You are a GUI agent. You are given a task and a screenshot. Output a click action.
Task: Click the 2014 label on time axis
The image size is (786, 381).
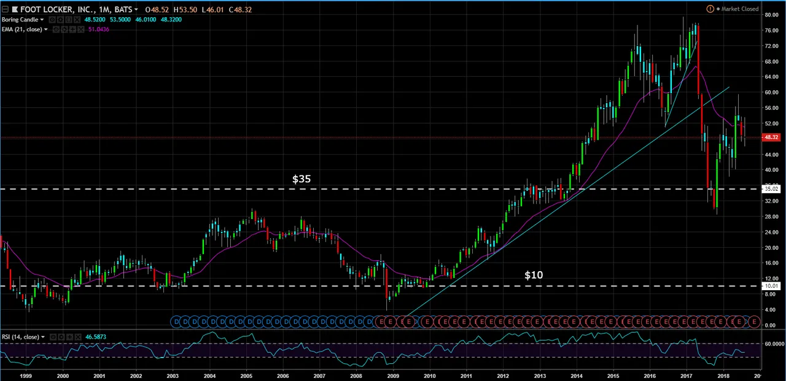click(577, 375)
